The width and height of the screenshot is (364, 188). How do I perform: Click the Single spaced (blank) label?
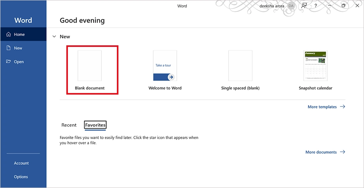240,88
